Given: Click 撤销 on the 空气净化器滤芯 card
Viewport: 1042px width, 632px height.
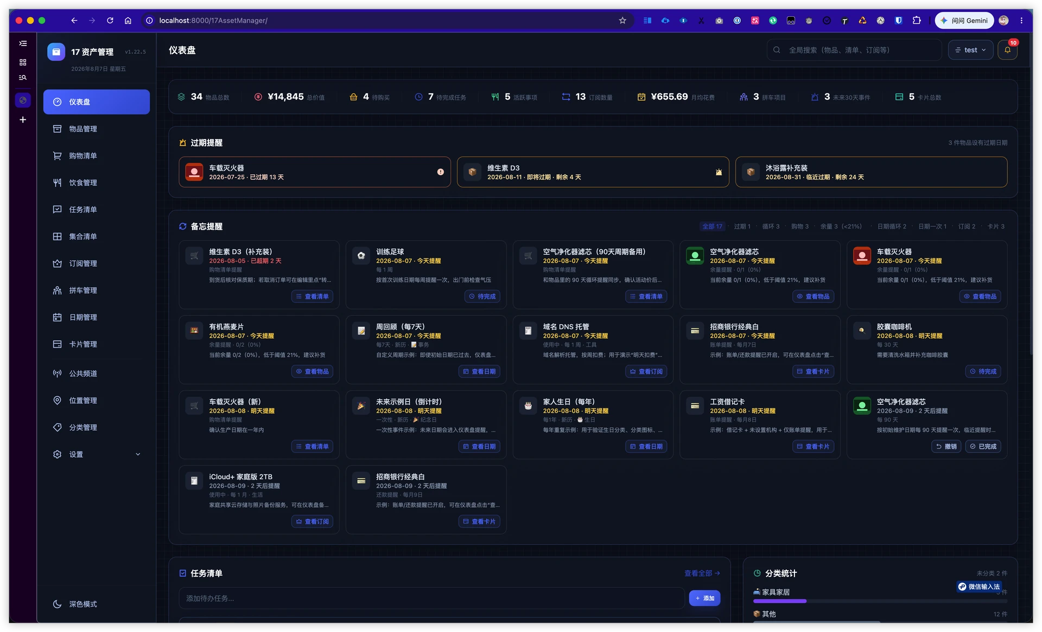Looking at the screenshot, I should point(946,446).
